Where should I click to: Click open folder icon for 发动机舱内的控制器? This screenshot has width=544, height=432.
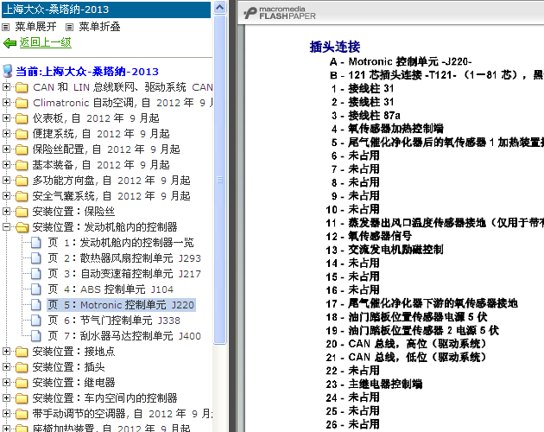coord(22,227)
